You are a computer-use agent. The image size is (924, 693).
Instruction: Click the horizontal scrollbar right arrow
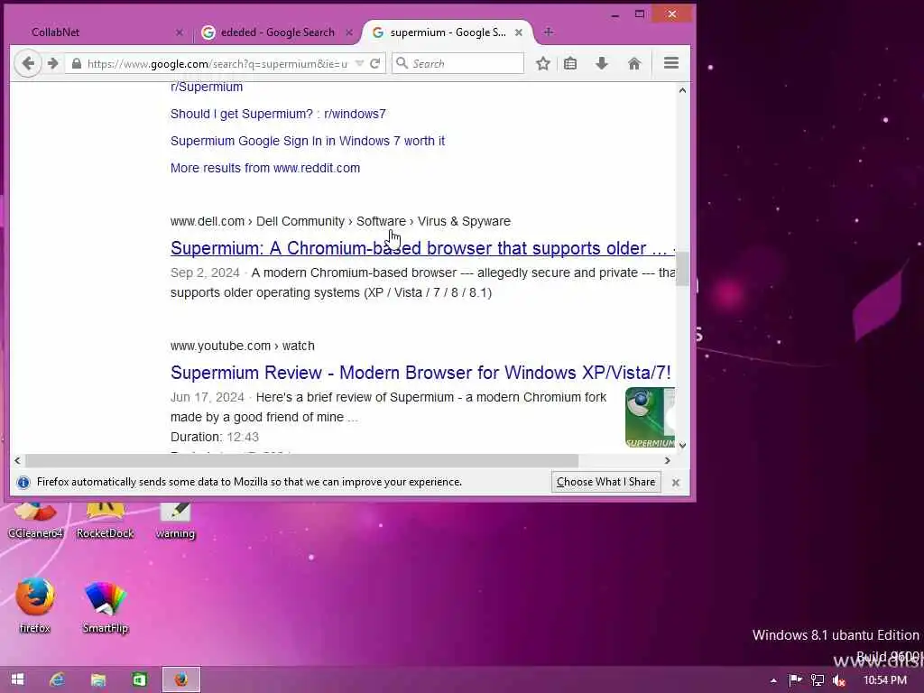click(668, 460)
